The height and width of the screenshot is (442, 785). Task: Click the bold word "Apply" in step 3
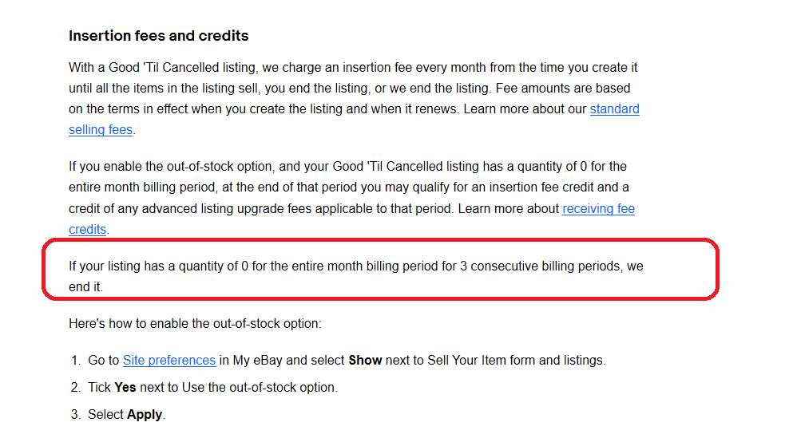coord(145,414)
